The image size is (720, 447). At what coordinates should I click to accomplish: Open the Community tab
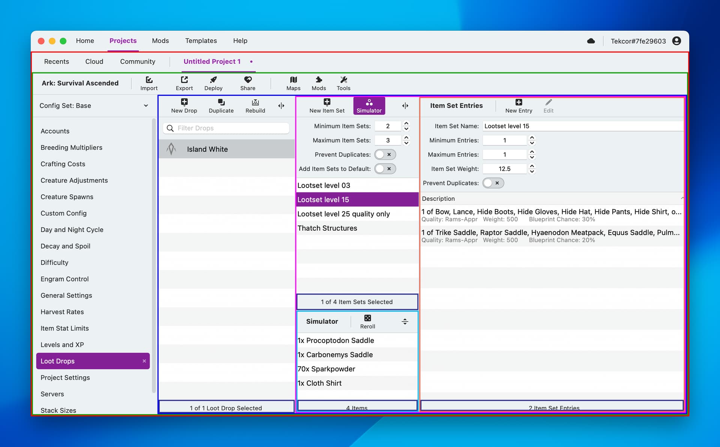pyautogui.click(x=137, y=61)
